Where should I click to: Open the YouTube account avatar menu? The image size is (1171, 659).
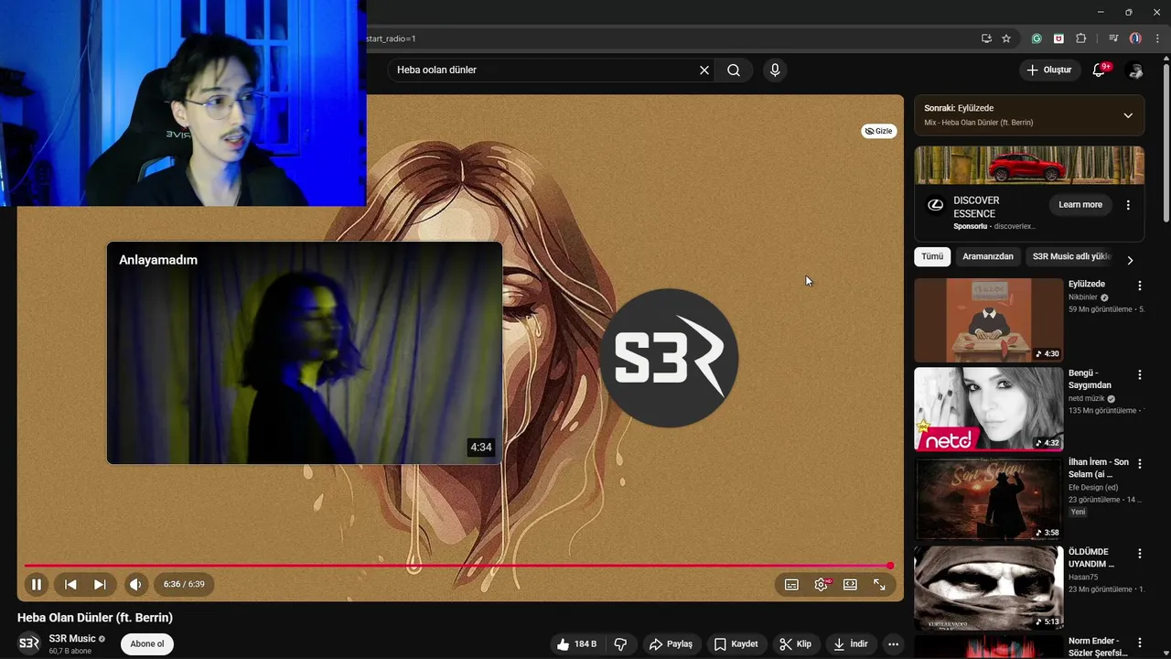[1135, 70]
